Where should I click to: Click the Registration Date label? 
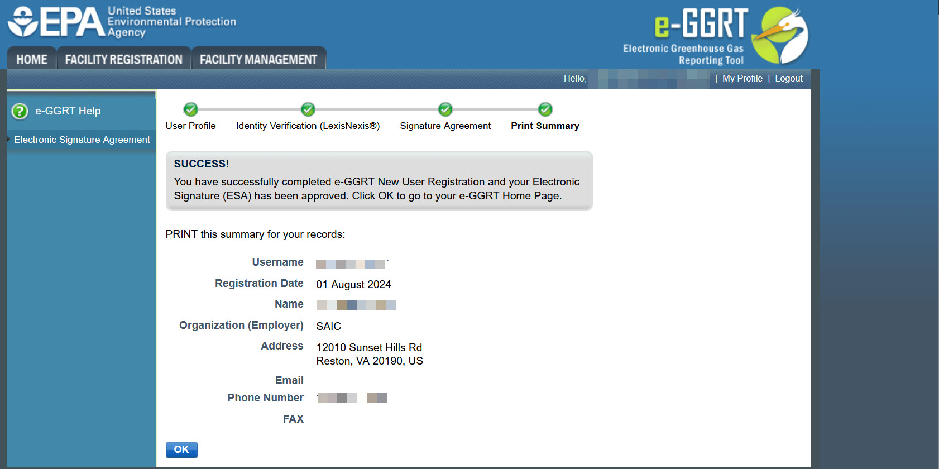tap(259, 284)
